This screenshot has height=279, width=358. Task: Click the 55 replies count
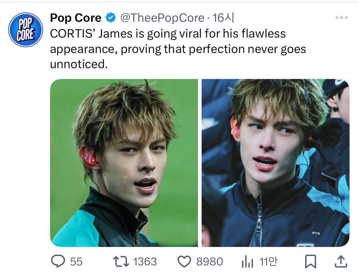76,262
